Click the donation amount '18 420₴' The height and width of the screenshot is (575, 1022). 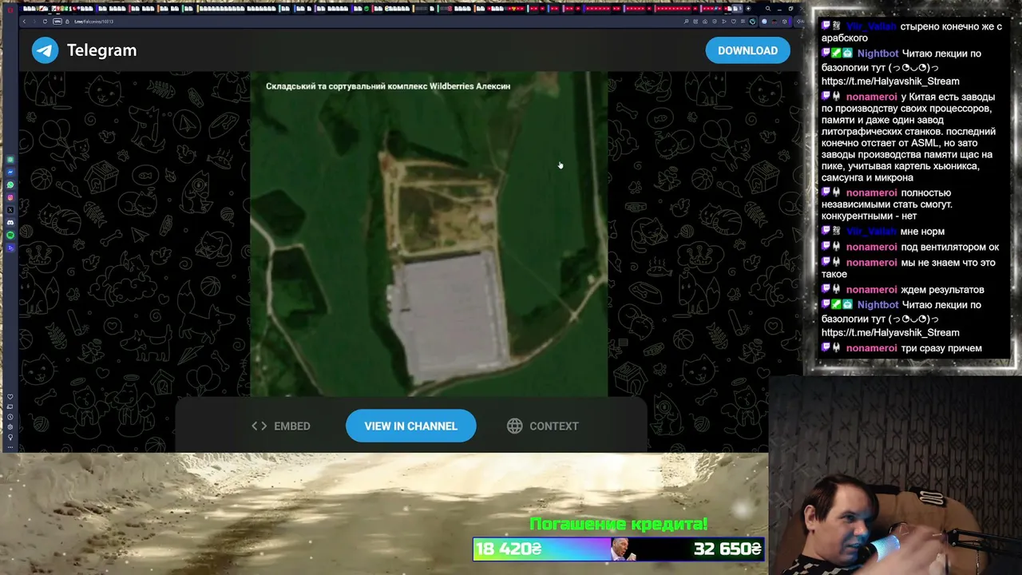click(x=509, y=549)
